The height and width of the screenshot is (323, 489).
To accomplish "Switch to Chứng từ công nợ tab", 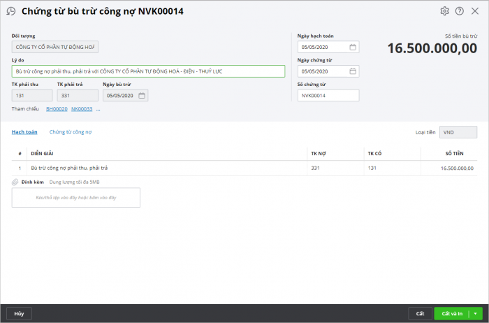I will pyautogui.click(x=71, y=132).
